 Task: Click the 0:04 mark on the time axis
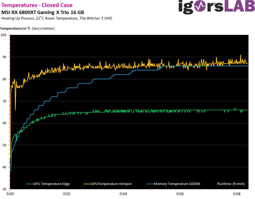coord(123,194)
